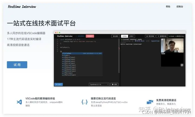Select Headers in the autocomplete list
This screenshot has width=195, height=117.
(82, 55)
